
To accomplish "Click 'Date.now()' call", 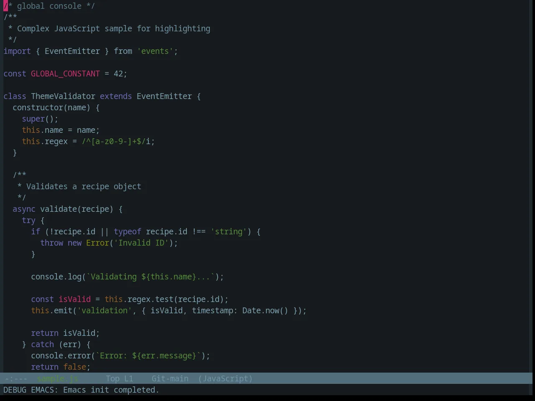I will 265,310.
